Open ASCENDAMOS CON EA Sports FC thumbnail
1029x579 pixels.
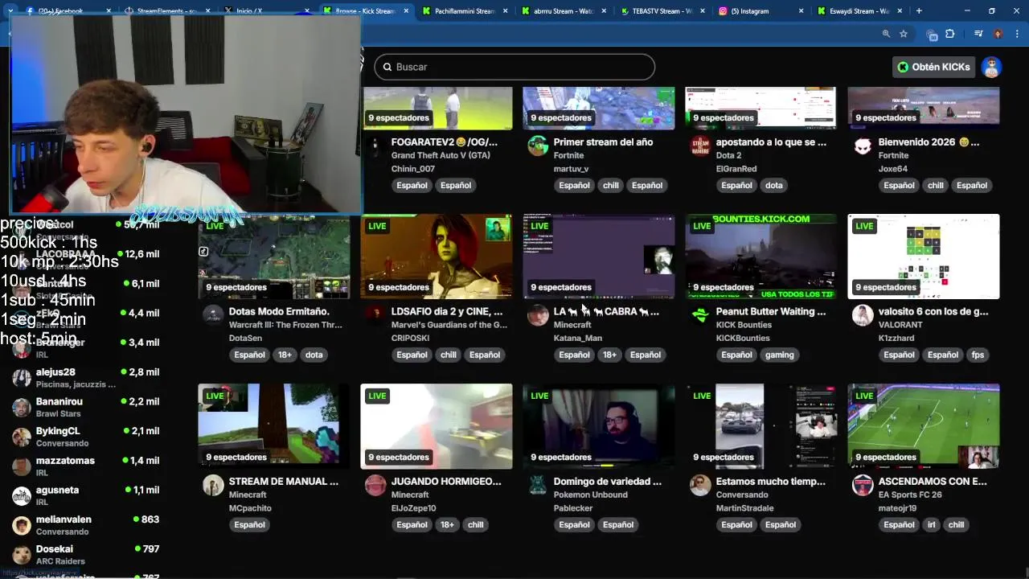924,426
